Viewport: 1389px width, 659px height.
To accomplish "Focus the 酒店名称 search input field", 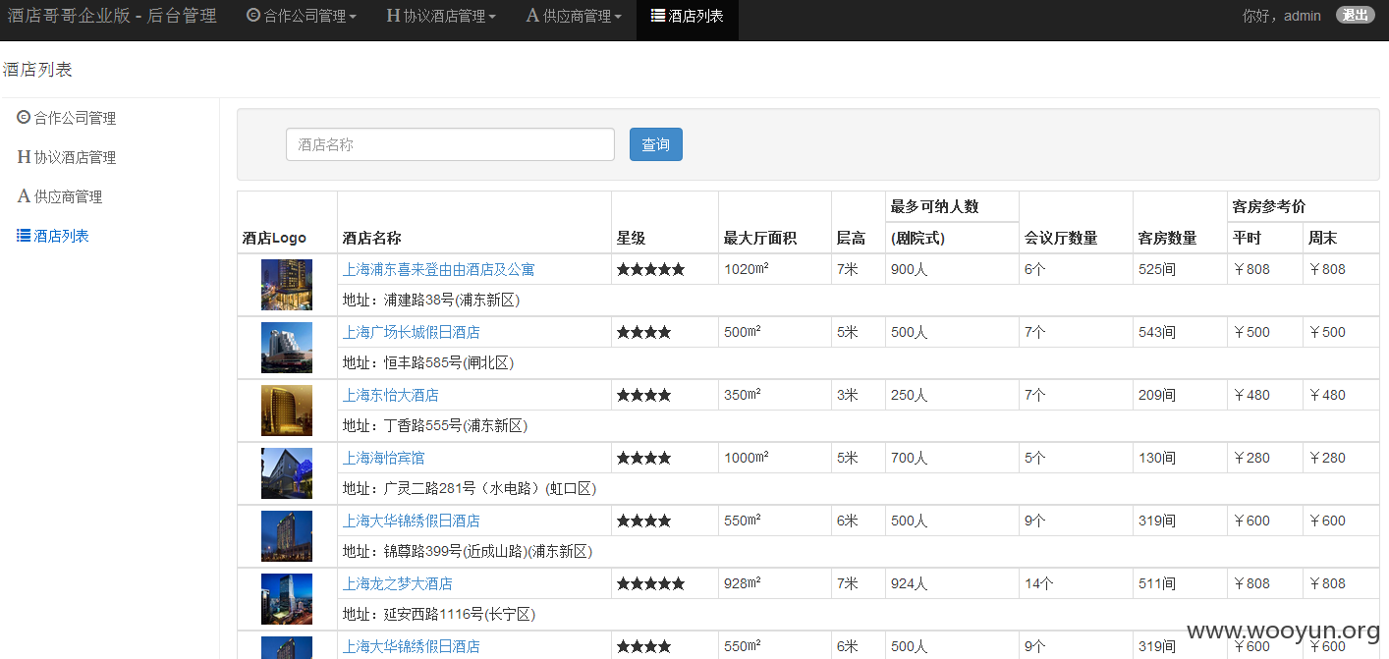I will coord(450,144).
